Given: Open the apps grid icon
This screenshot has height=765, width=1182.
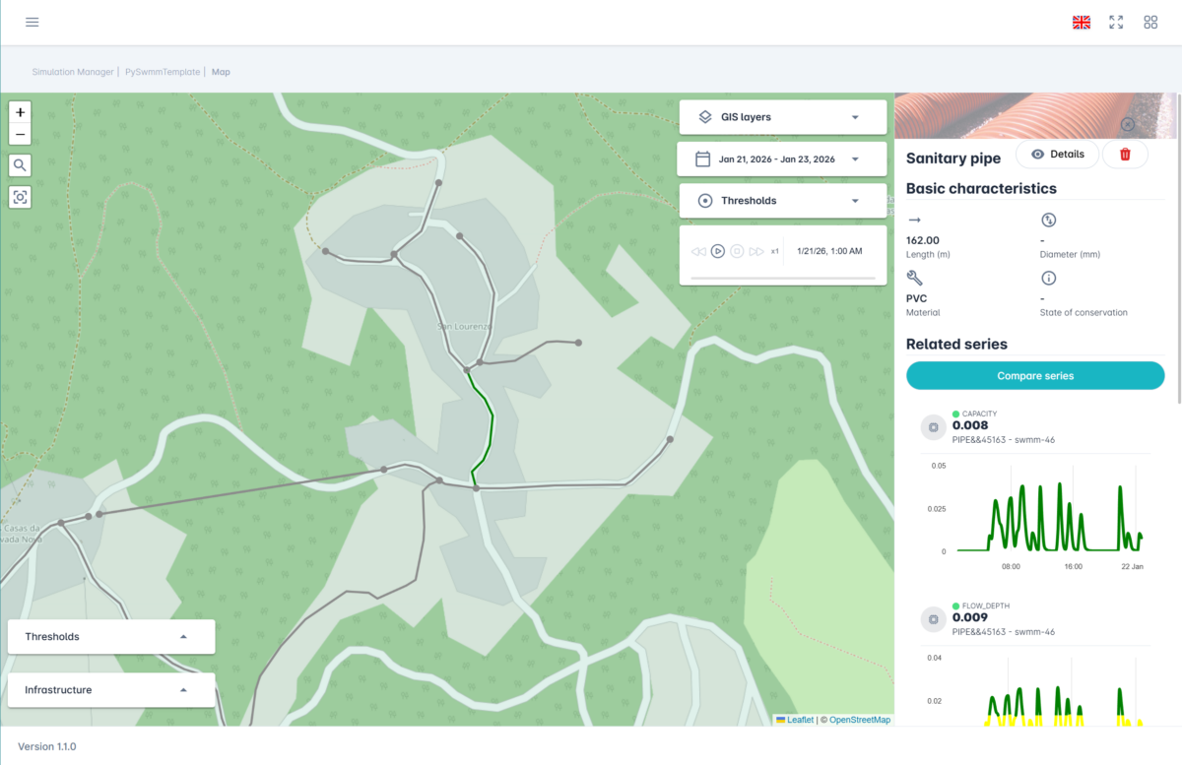Looking at the screenshot, I should coord(1150,22).
